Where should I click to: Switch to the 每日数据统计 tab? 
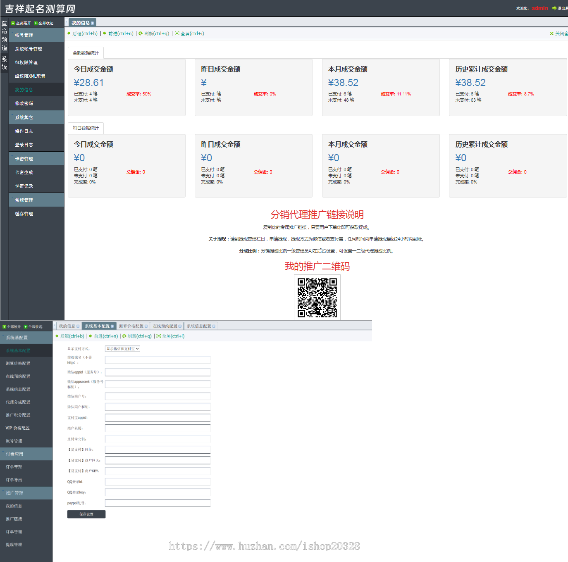[x=86, y=128]
